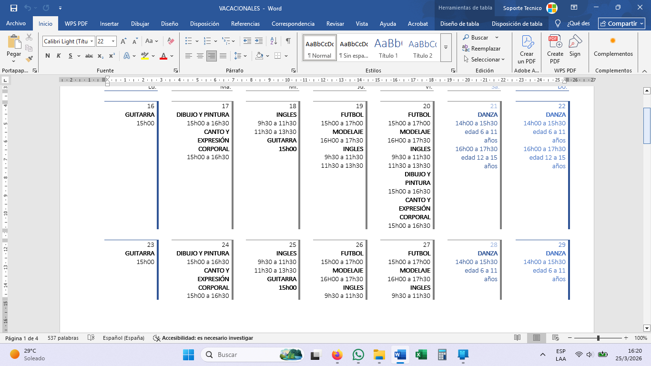Show paragraph marks with the pilcrow icon
The width and height of the screenshot is (651, 366).
(288, 41)
